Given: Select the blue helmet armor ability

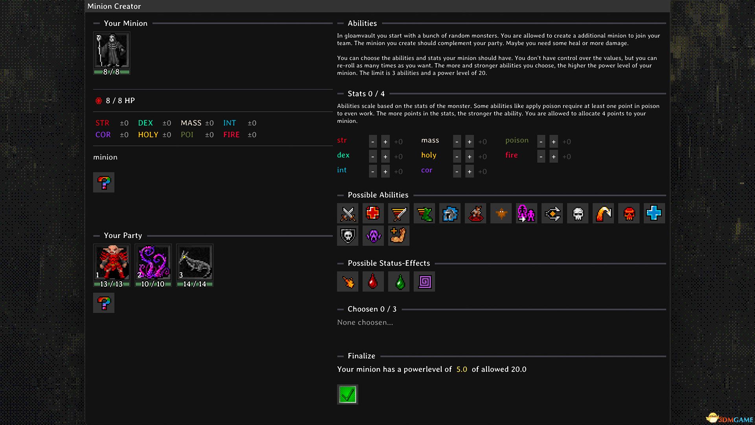Looking at the screenshot, I should (450, 214).
